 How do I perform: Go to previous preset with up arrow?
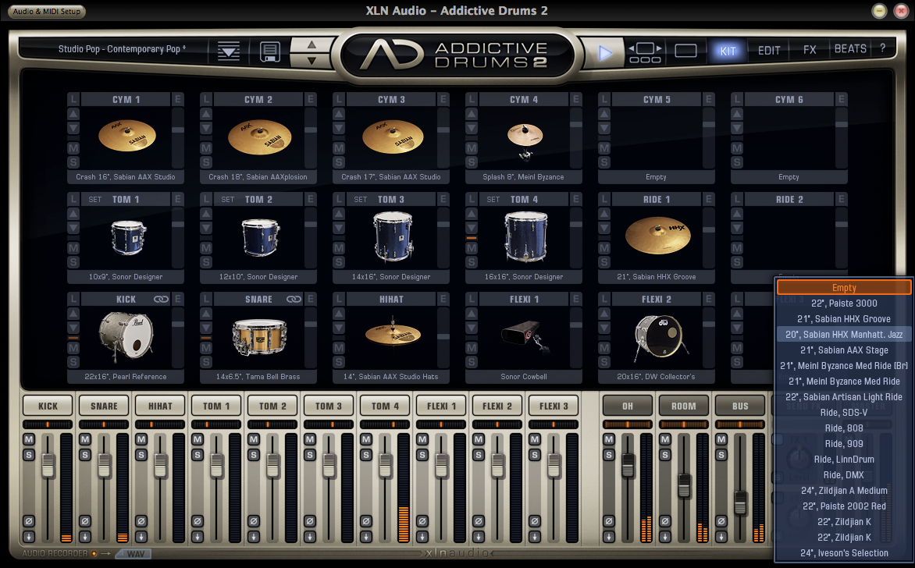312,44
